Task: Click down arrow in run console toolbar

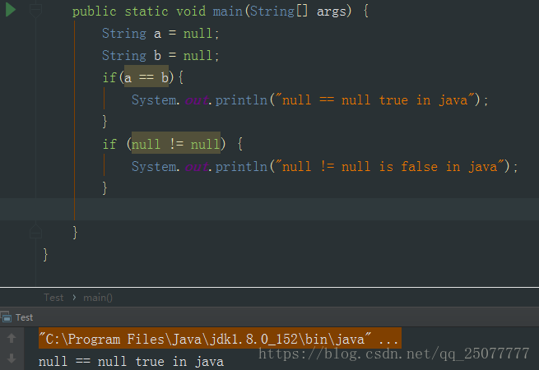Action: tap(12, 358)
